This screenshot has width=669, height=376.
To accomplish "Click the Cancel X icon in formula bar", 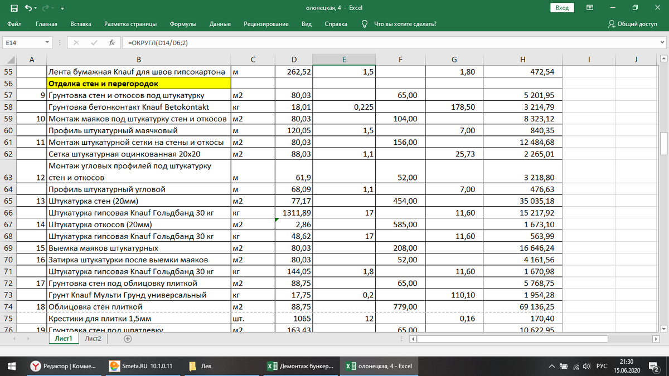I will click(x=76, y=43).
